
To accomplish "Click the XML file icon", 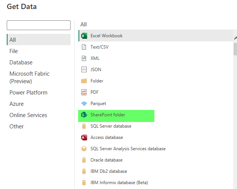I will tap(84, 58).
